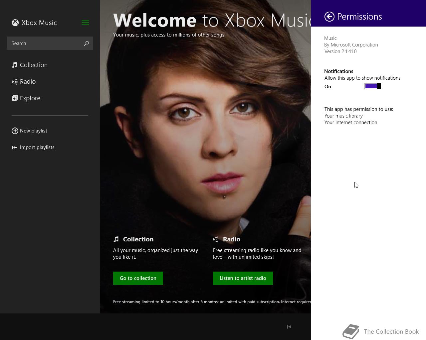Image resolution: width=426 pixels, height=340 pixels.
Task: Click 'Your music library' permission text
Action: coord(343,116)
